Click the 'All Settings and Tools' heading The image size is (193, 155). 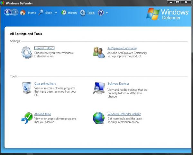tap(26, 34)
